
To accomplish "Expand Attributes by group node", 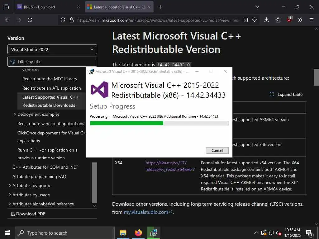I will point(10,185).
